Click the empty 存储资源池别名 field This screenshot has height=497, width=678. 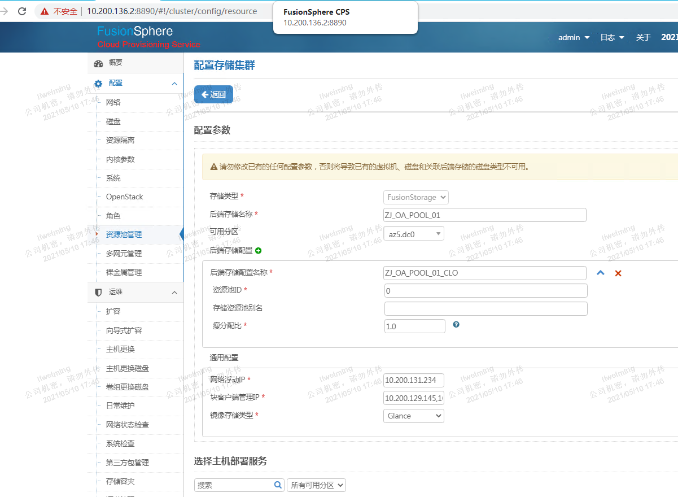tap(486, 309)
